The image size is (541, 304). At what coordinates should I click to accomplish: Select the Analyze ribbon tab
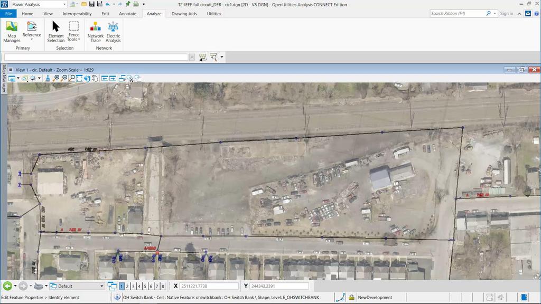click(154, 14)
